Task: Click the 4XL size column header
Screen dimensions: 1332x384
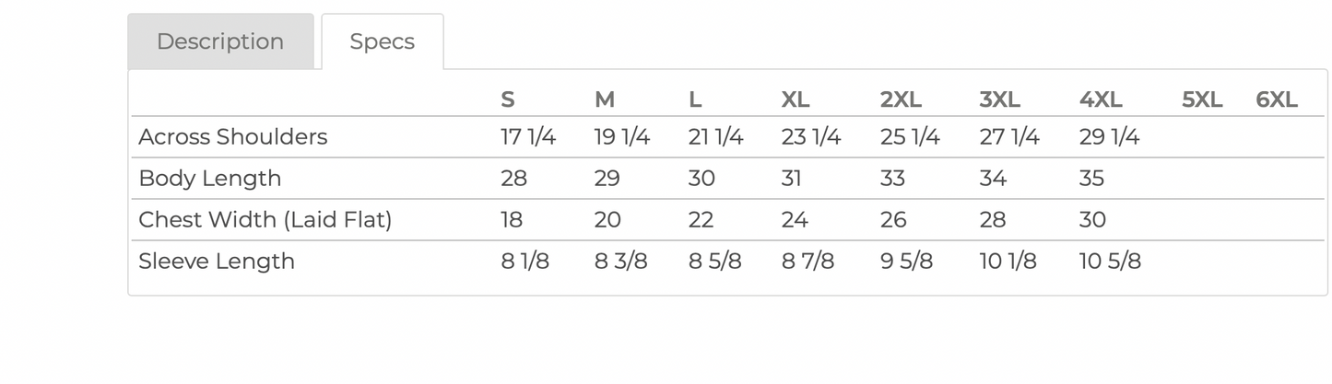Action: [x=1101, y=99]
